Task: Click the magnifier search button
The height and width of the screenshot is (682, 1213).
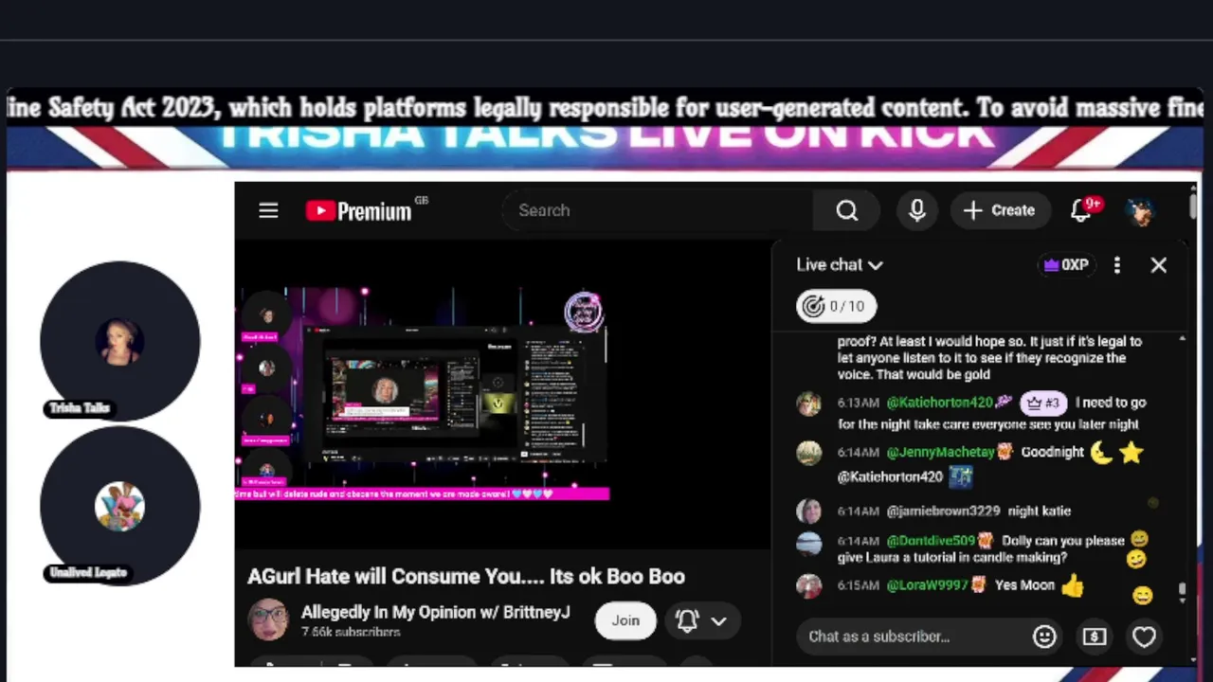Action: [x=846, y=210]
